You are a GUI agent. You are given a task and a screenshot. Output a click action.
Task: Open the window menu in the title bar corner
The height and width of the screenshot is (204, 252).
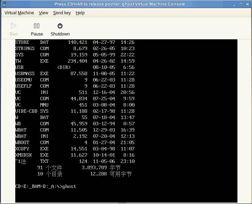coord(4,4)
